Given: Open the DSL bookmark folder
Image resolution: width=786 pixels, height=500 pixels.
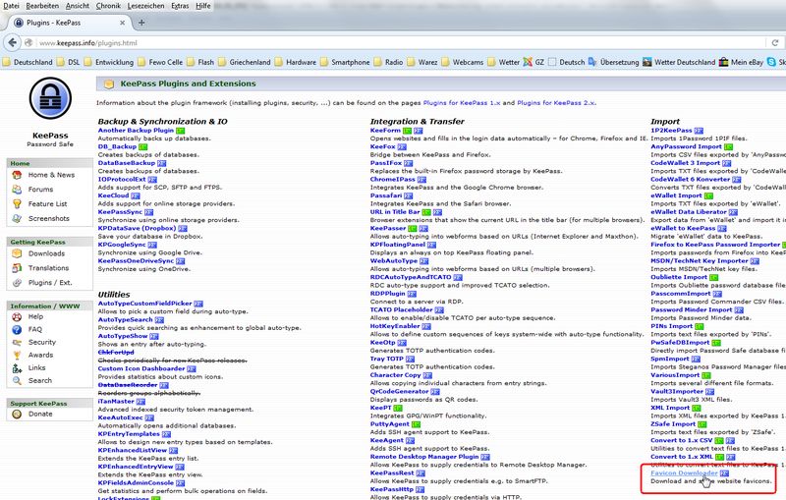Looking at the screenshot, I should pyautogui.click(x=68, y=62).
